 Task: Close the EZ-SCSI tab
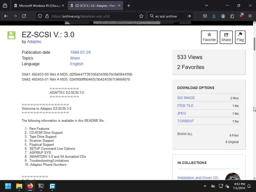(119, 5)
